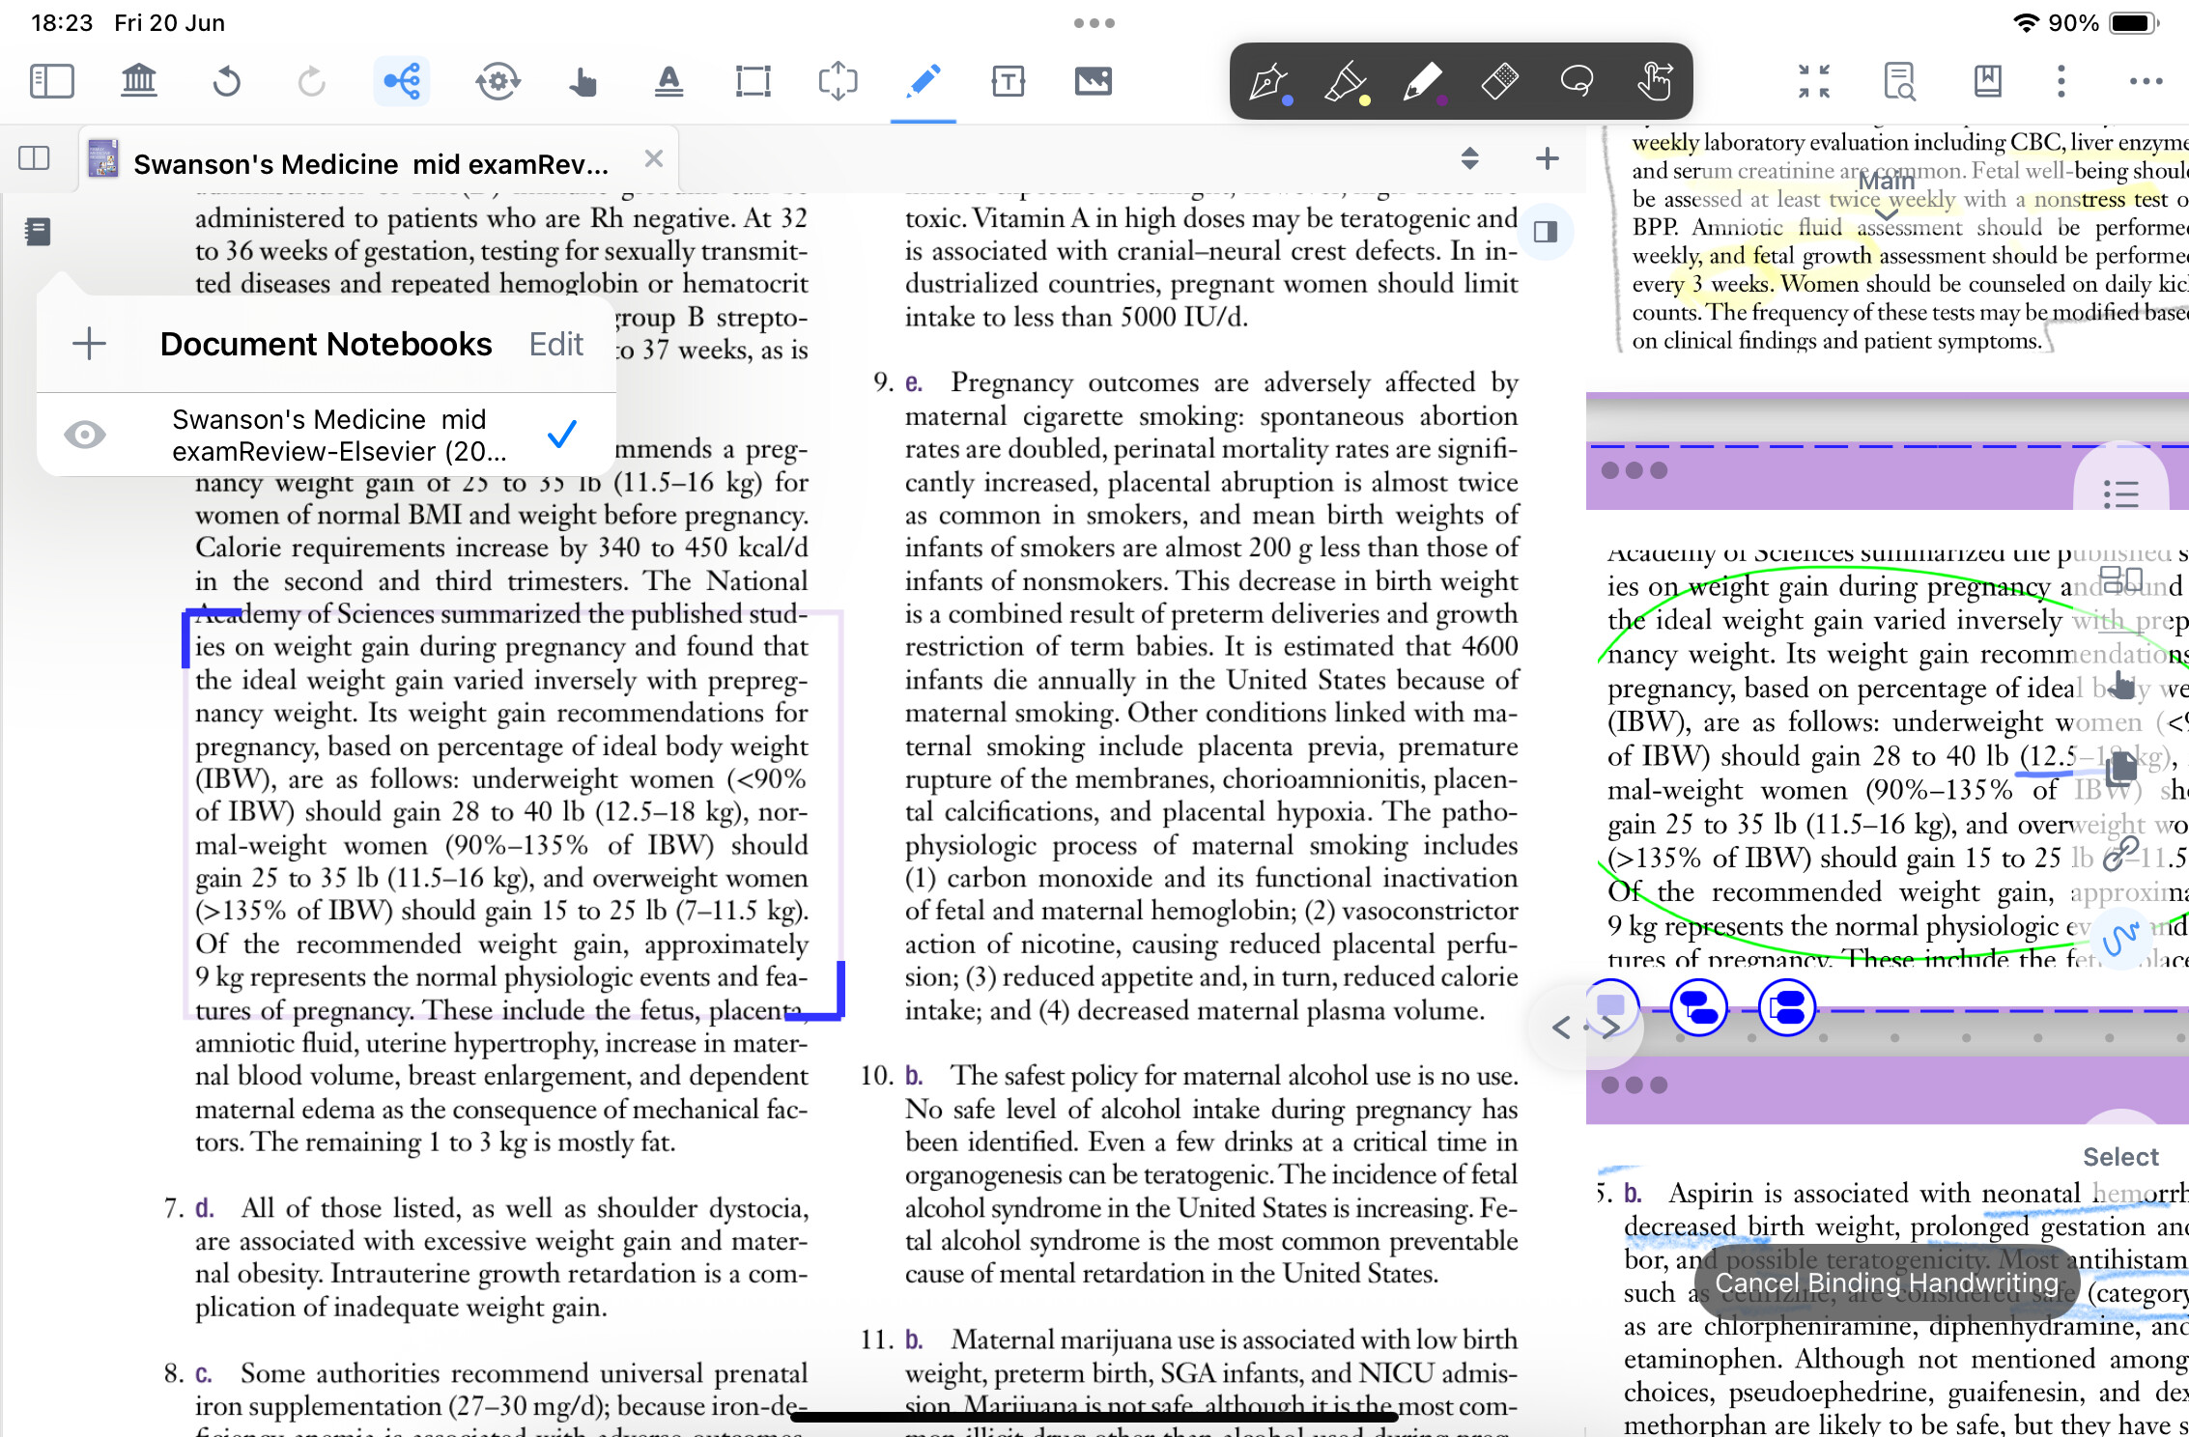Collapse to fit view with arrows icon

tap(1814, 81)
